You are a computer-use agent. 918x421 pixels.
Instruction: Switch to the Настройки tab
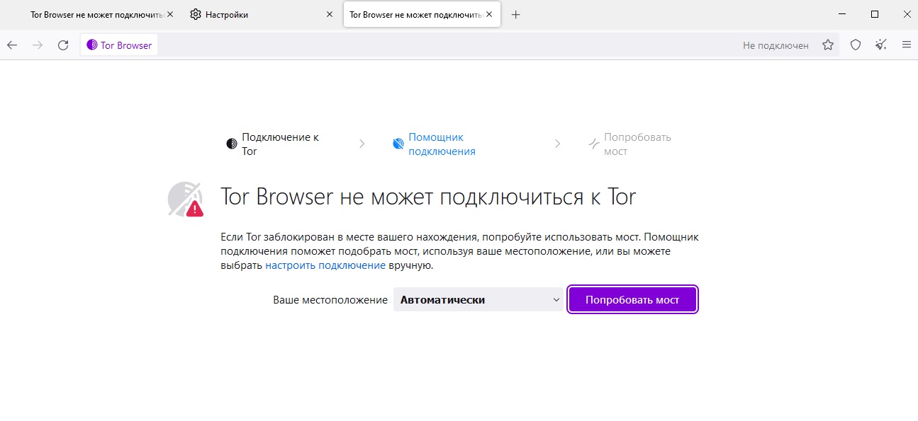pos(261,14)
